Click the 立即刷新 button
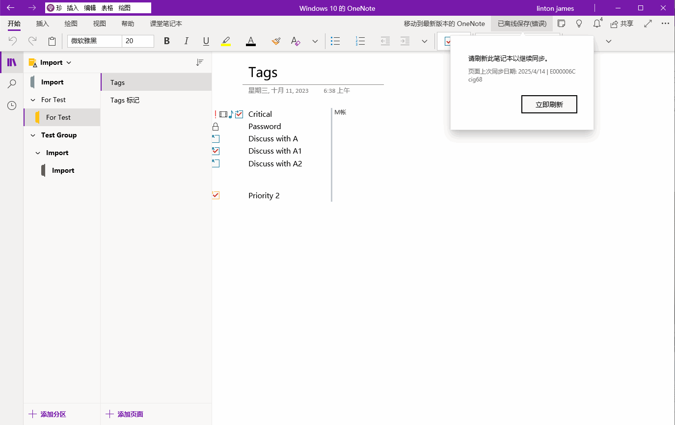Screen dimensions: 675x425 (549, 105)
